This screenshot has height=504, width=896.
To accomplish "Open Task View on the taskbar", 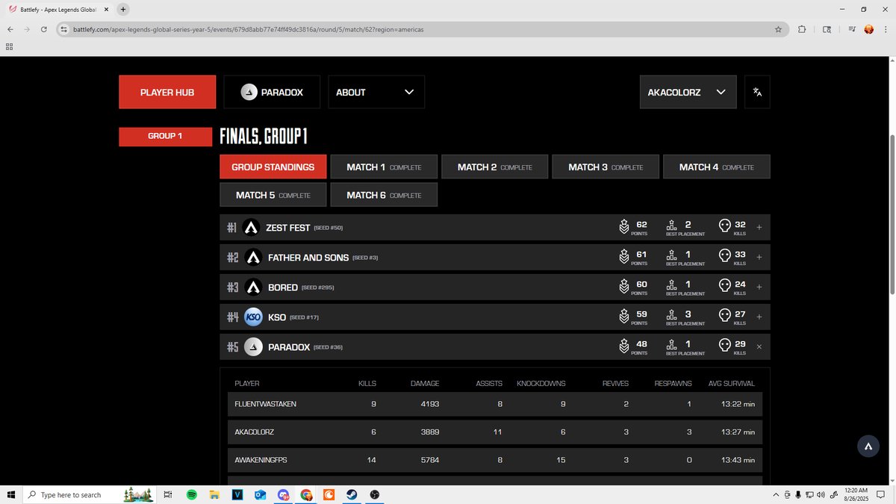I will coord(168,494).
